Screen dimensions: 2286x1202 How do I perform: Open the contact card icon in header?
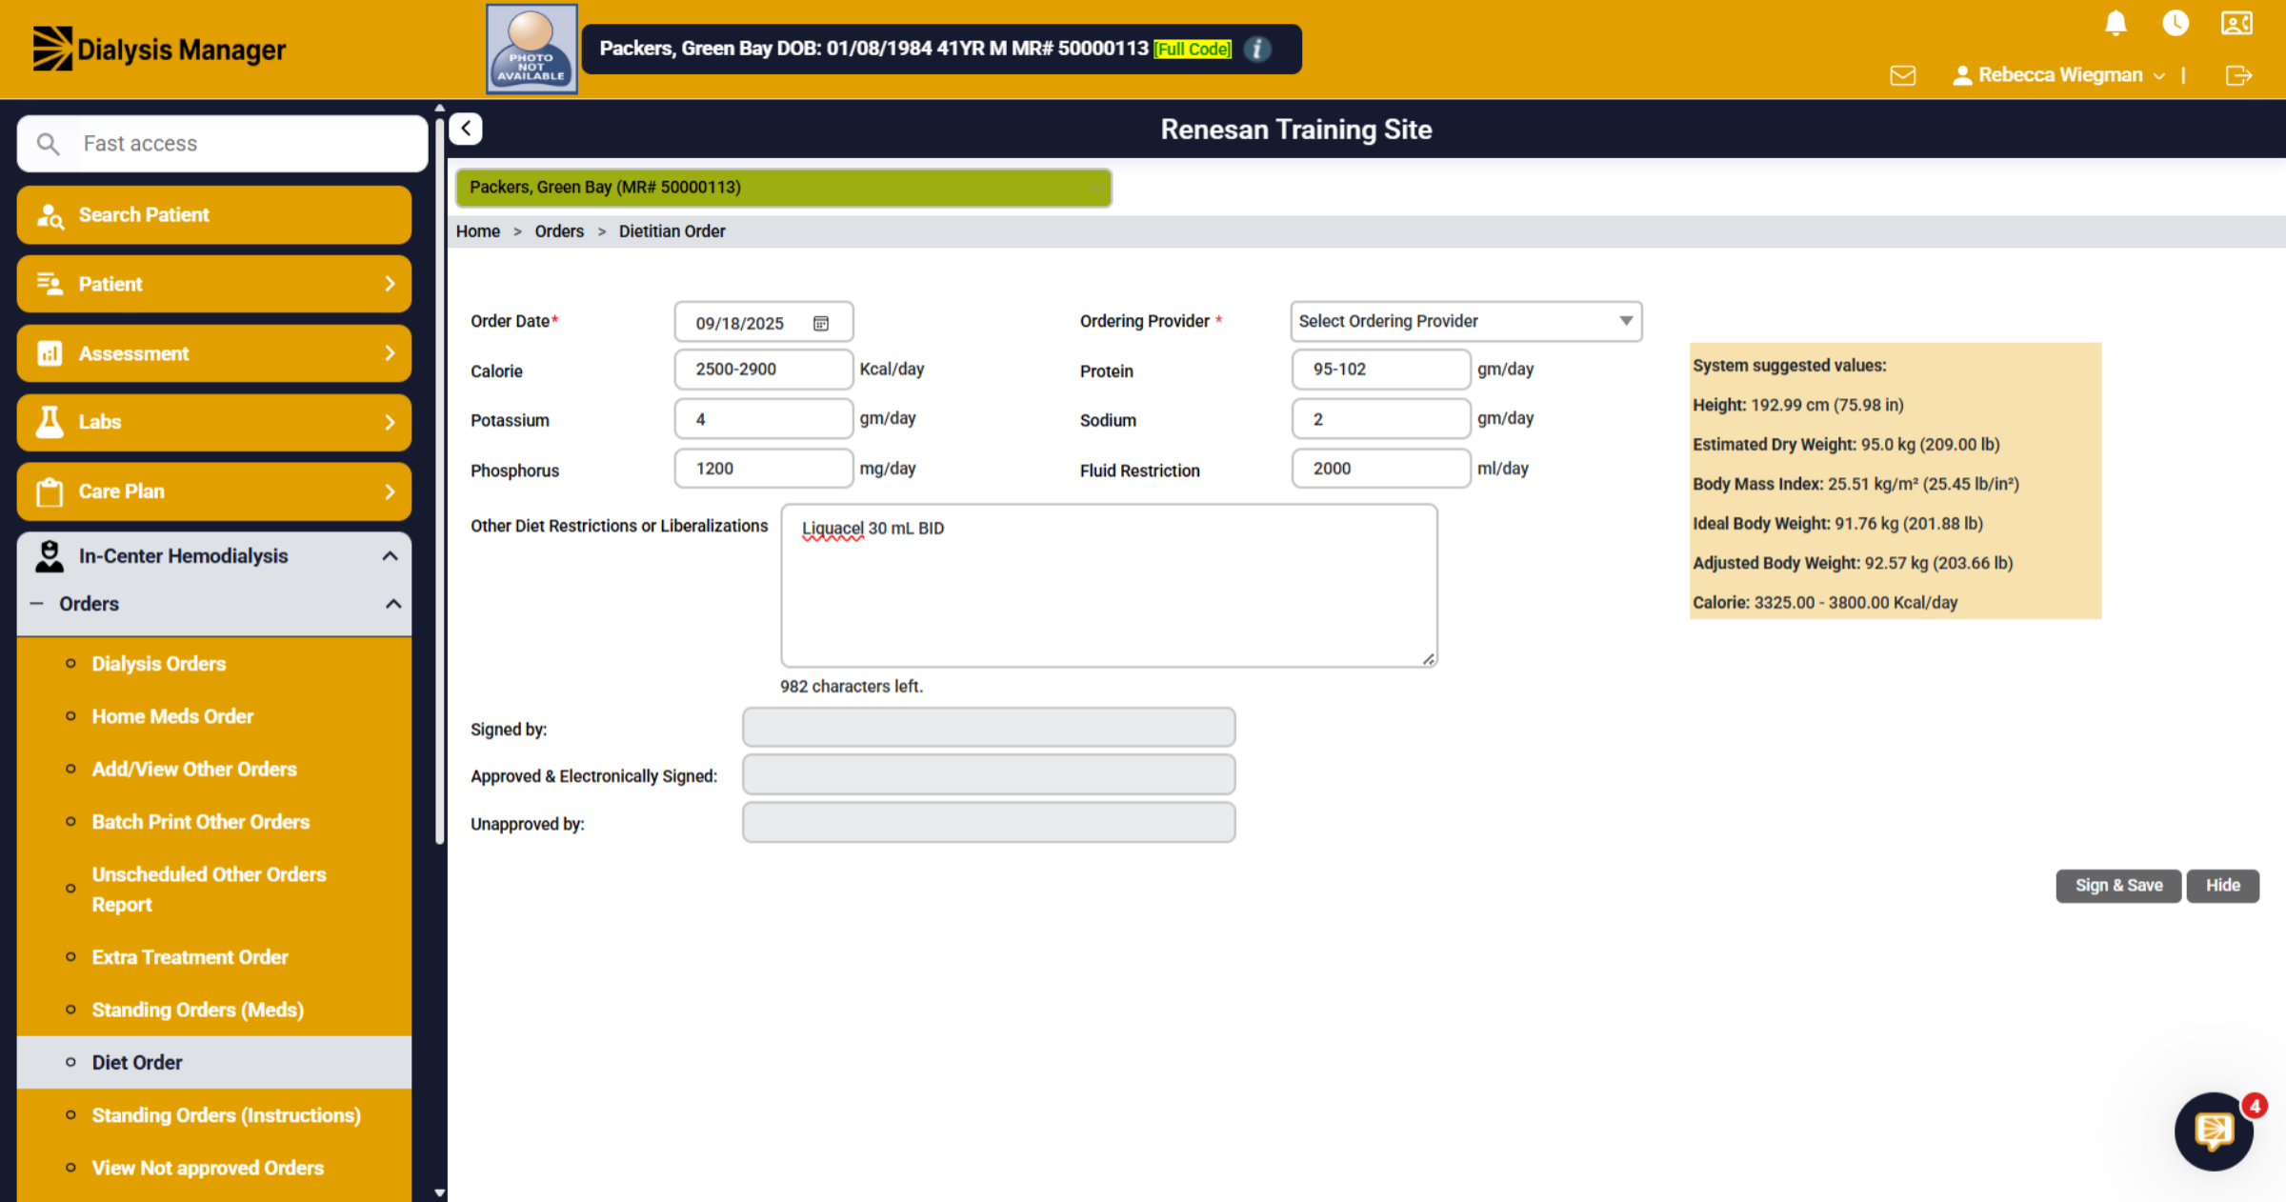2236,23
